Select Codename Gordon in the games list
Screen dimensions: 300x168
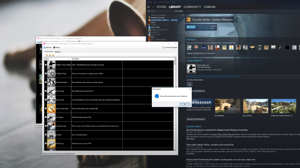[158, 18]
